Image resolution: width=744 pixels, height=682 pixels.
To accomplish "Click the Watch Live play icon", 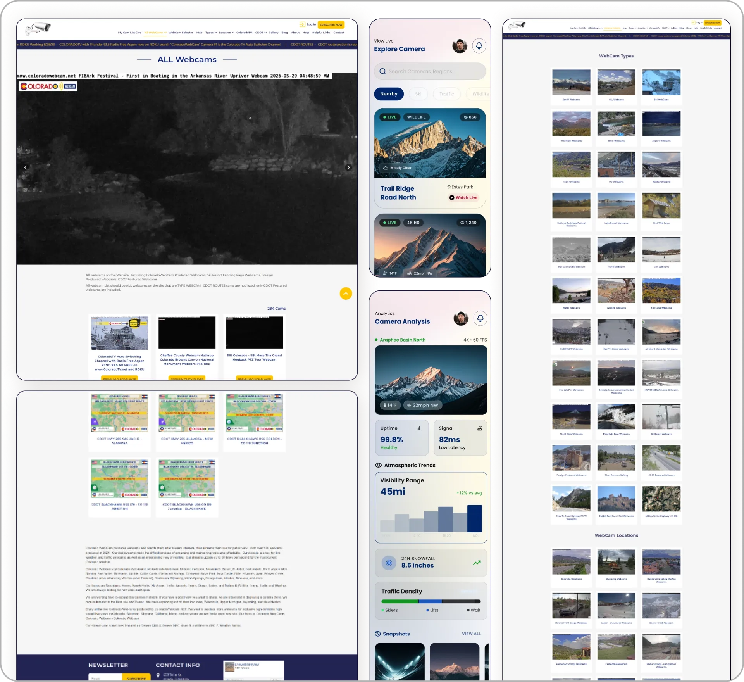I will tap(451, 197).
